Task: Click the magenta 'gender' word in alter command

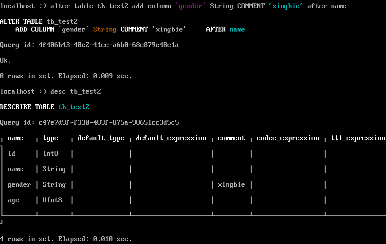Action: coord(190,6)
